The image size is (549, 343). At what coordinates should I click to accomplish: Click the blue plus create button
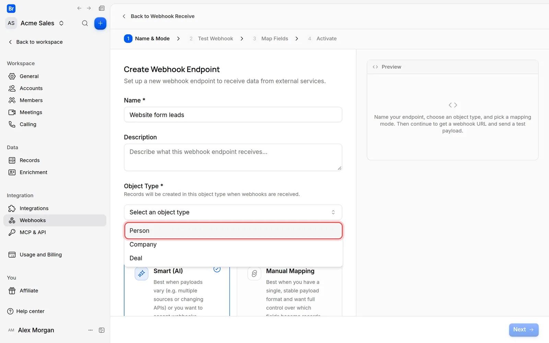tap(100, 23)
